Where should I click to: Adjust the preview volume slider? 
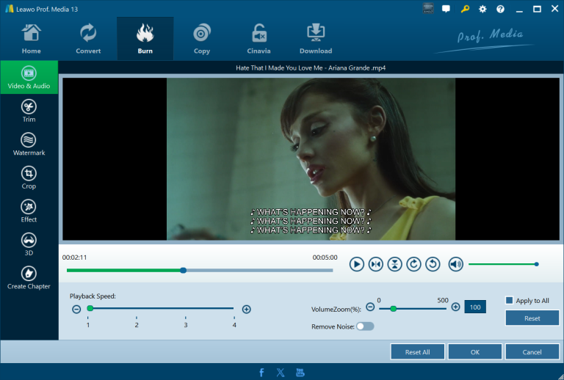pos(503,264)
